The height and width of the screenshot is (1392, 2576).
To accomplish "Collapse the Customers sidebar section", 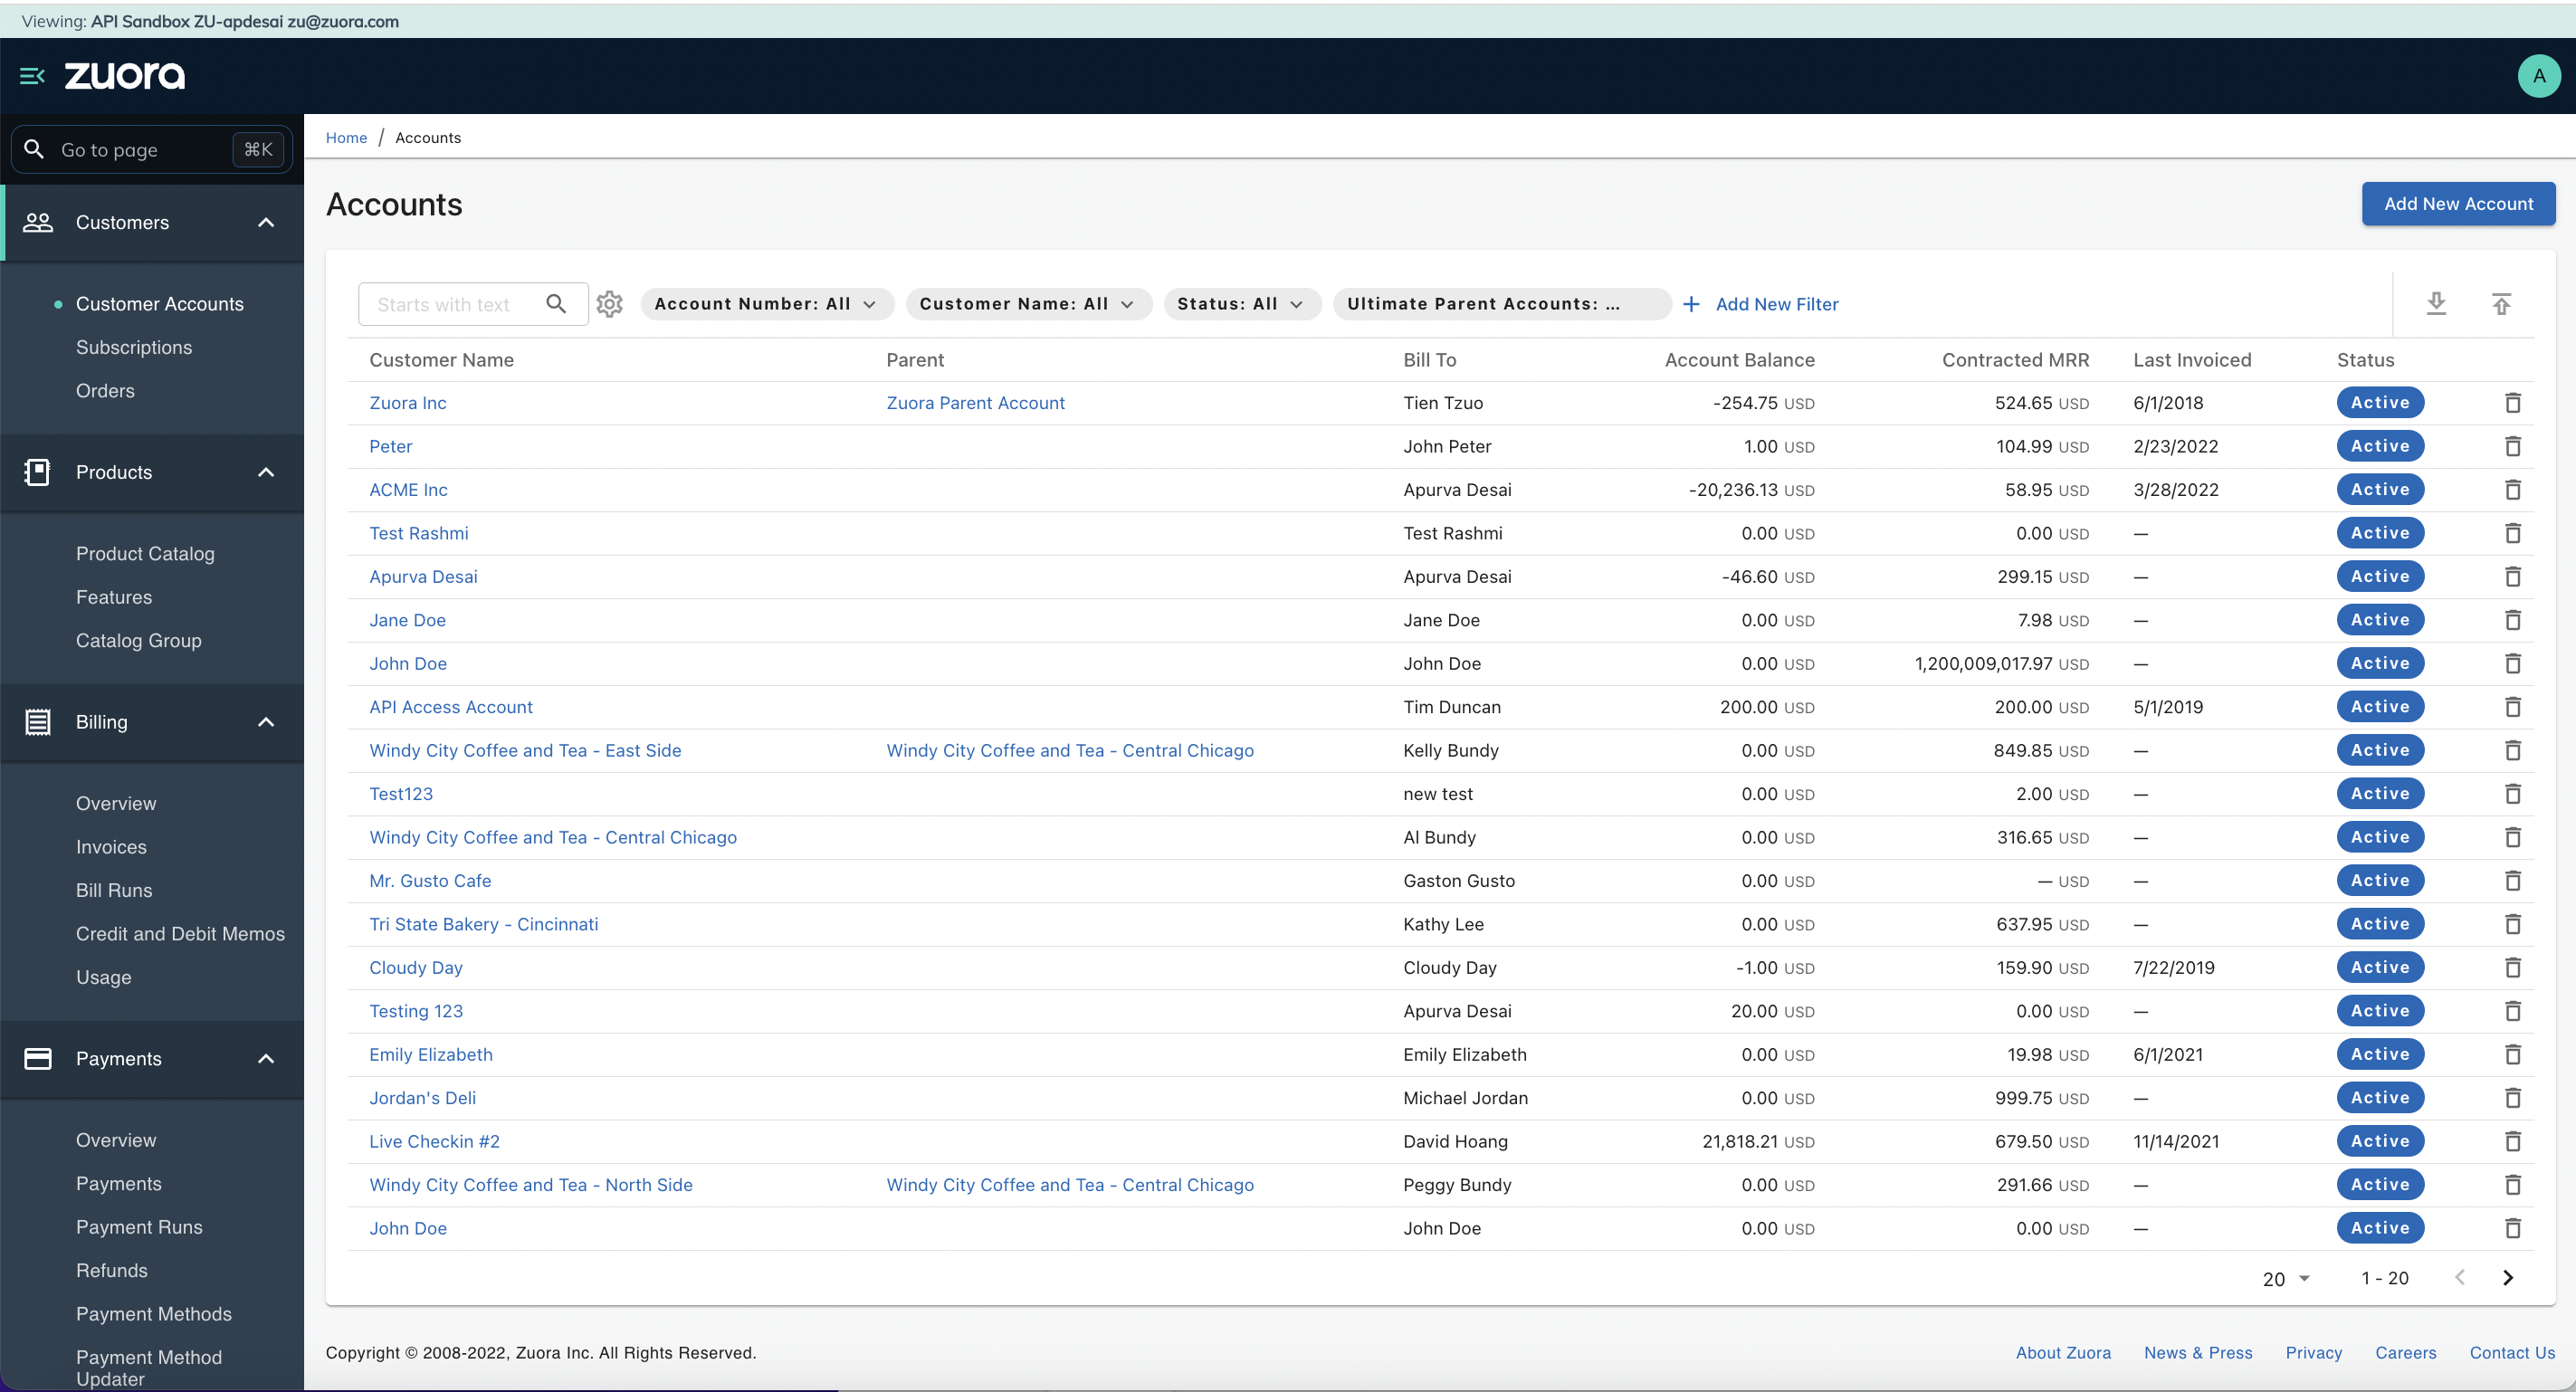I will point(265,222).
